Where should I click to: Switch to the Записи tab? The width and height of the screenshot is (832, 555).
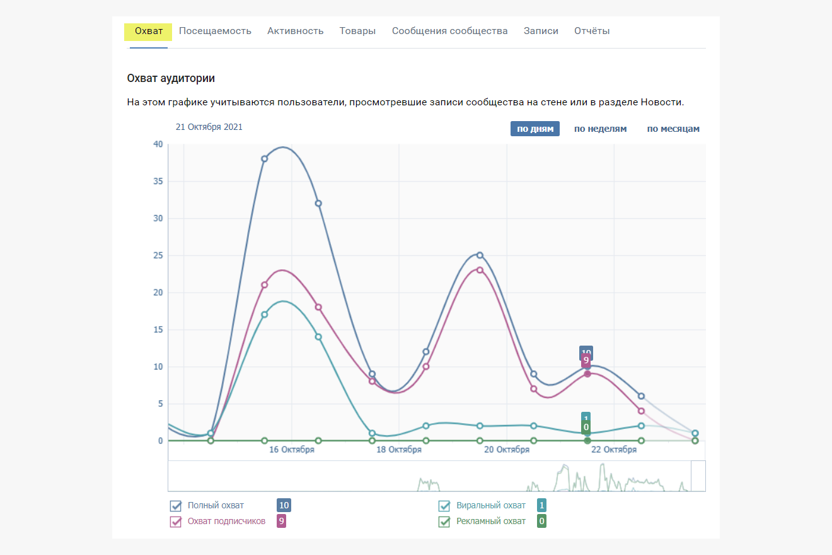pos(541,31)
